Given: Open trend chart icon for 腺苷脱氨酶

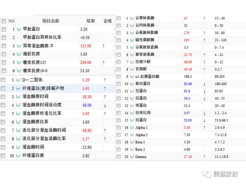Looking at the screenshot, I should [x=132, y=54].
